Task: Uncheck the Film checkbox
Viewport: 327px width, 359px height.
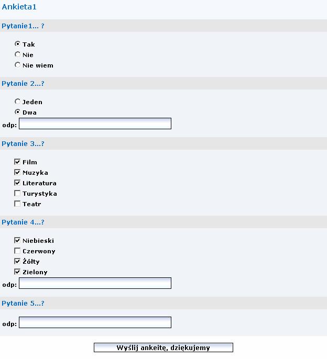Action: pos(17,162)
